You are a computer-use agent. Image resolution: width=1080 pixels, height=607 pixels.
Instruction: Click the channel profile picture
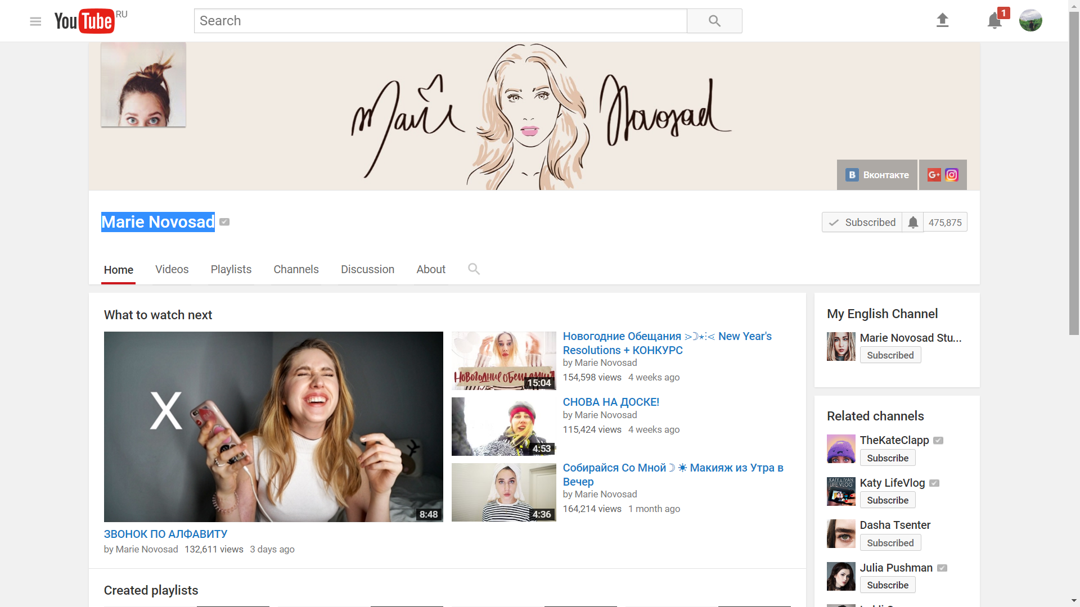coord(143,84)
